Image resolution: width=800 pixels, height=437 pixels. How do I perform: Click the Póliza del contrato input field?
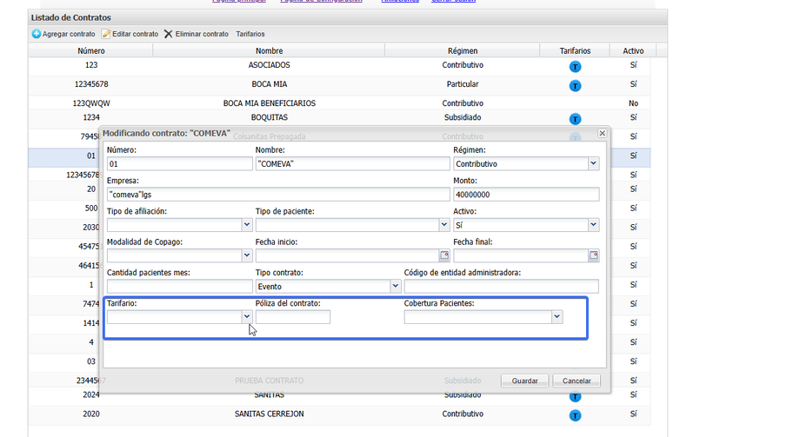[x=293, y=317]
